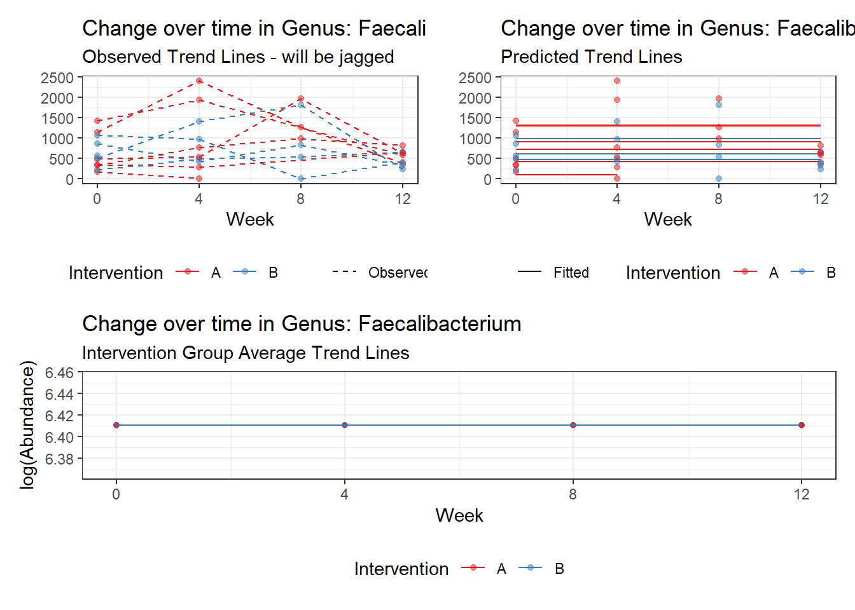Image resolution: width=855 pixels, height=610 pixels.
Task: Click the red A legend marker under the Observed Trend Lines plot
Action: pos(188,272)
